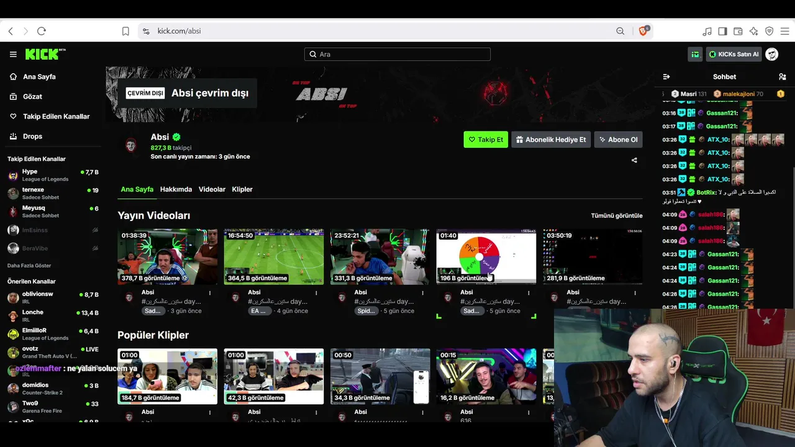Open the Brave VPN shield icon

769,31
